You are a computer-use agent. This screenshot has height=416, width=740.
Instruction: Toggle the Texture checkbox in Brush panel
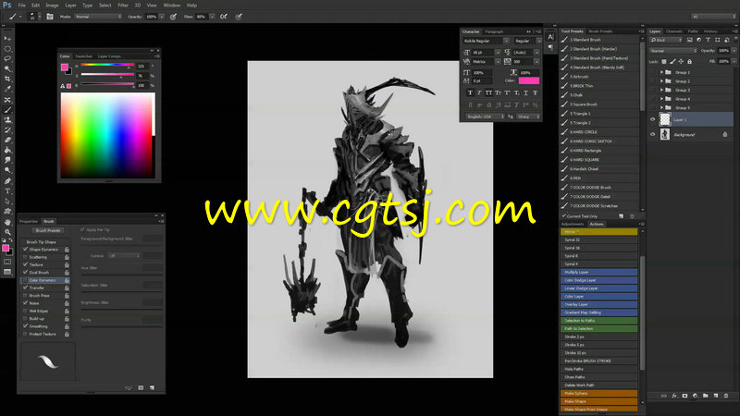coord(26,264)
